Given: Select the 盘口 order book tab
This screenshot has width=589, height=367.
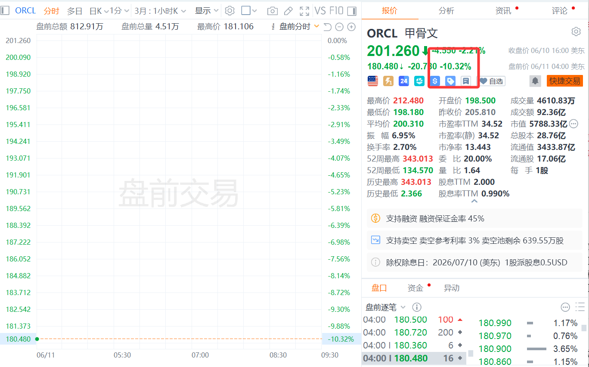Looking at the screenshot, I should (x=379, y=288).
